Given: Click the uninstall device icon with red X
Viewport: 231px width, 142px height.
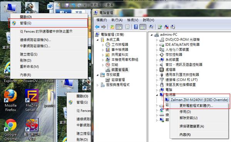Looking at the screenshot, I should tap(166, 27).
